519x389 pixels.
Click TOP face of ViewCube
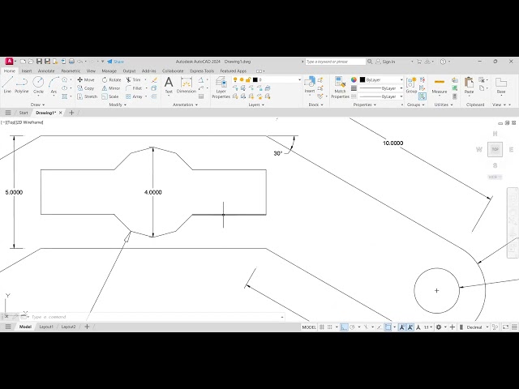495,149
